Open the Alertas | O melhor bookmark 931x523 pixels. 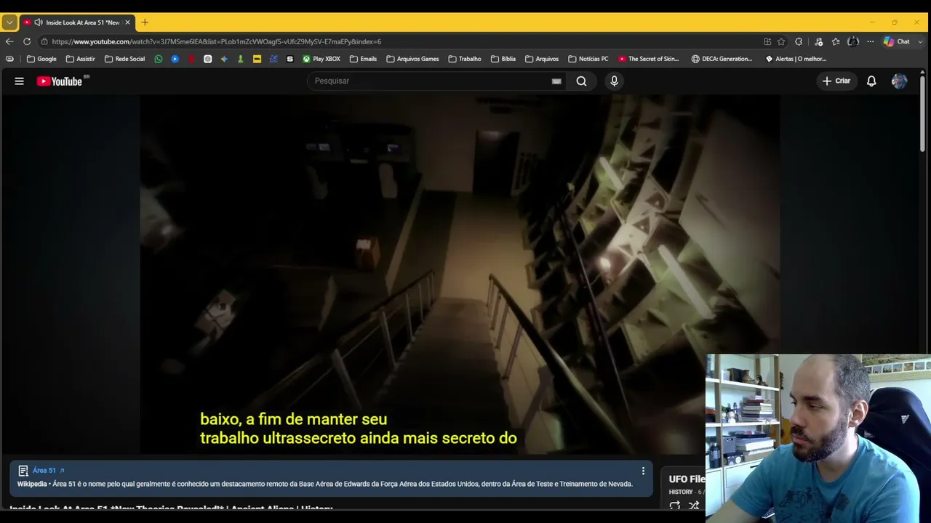(796, 59)
